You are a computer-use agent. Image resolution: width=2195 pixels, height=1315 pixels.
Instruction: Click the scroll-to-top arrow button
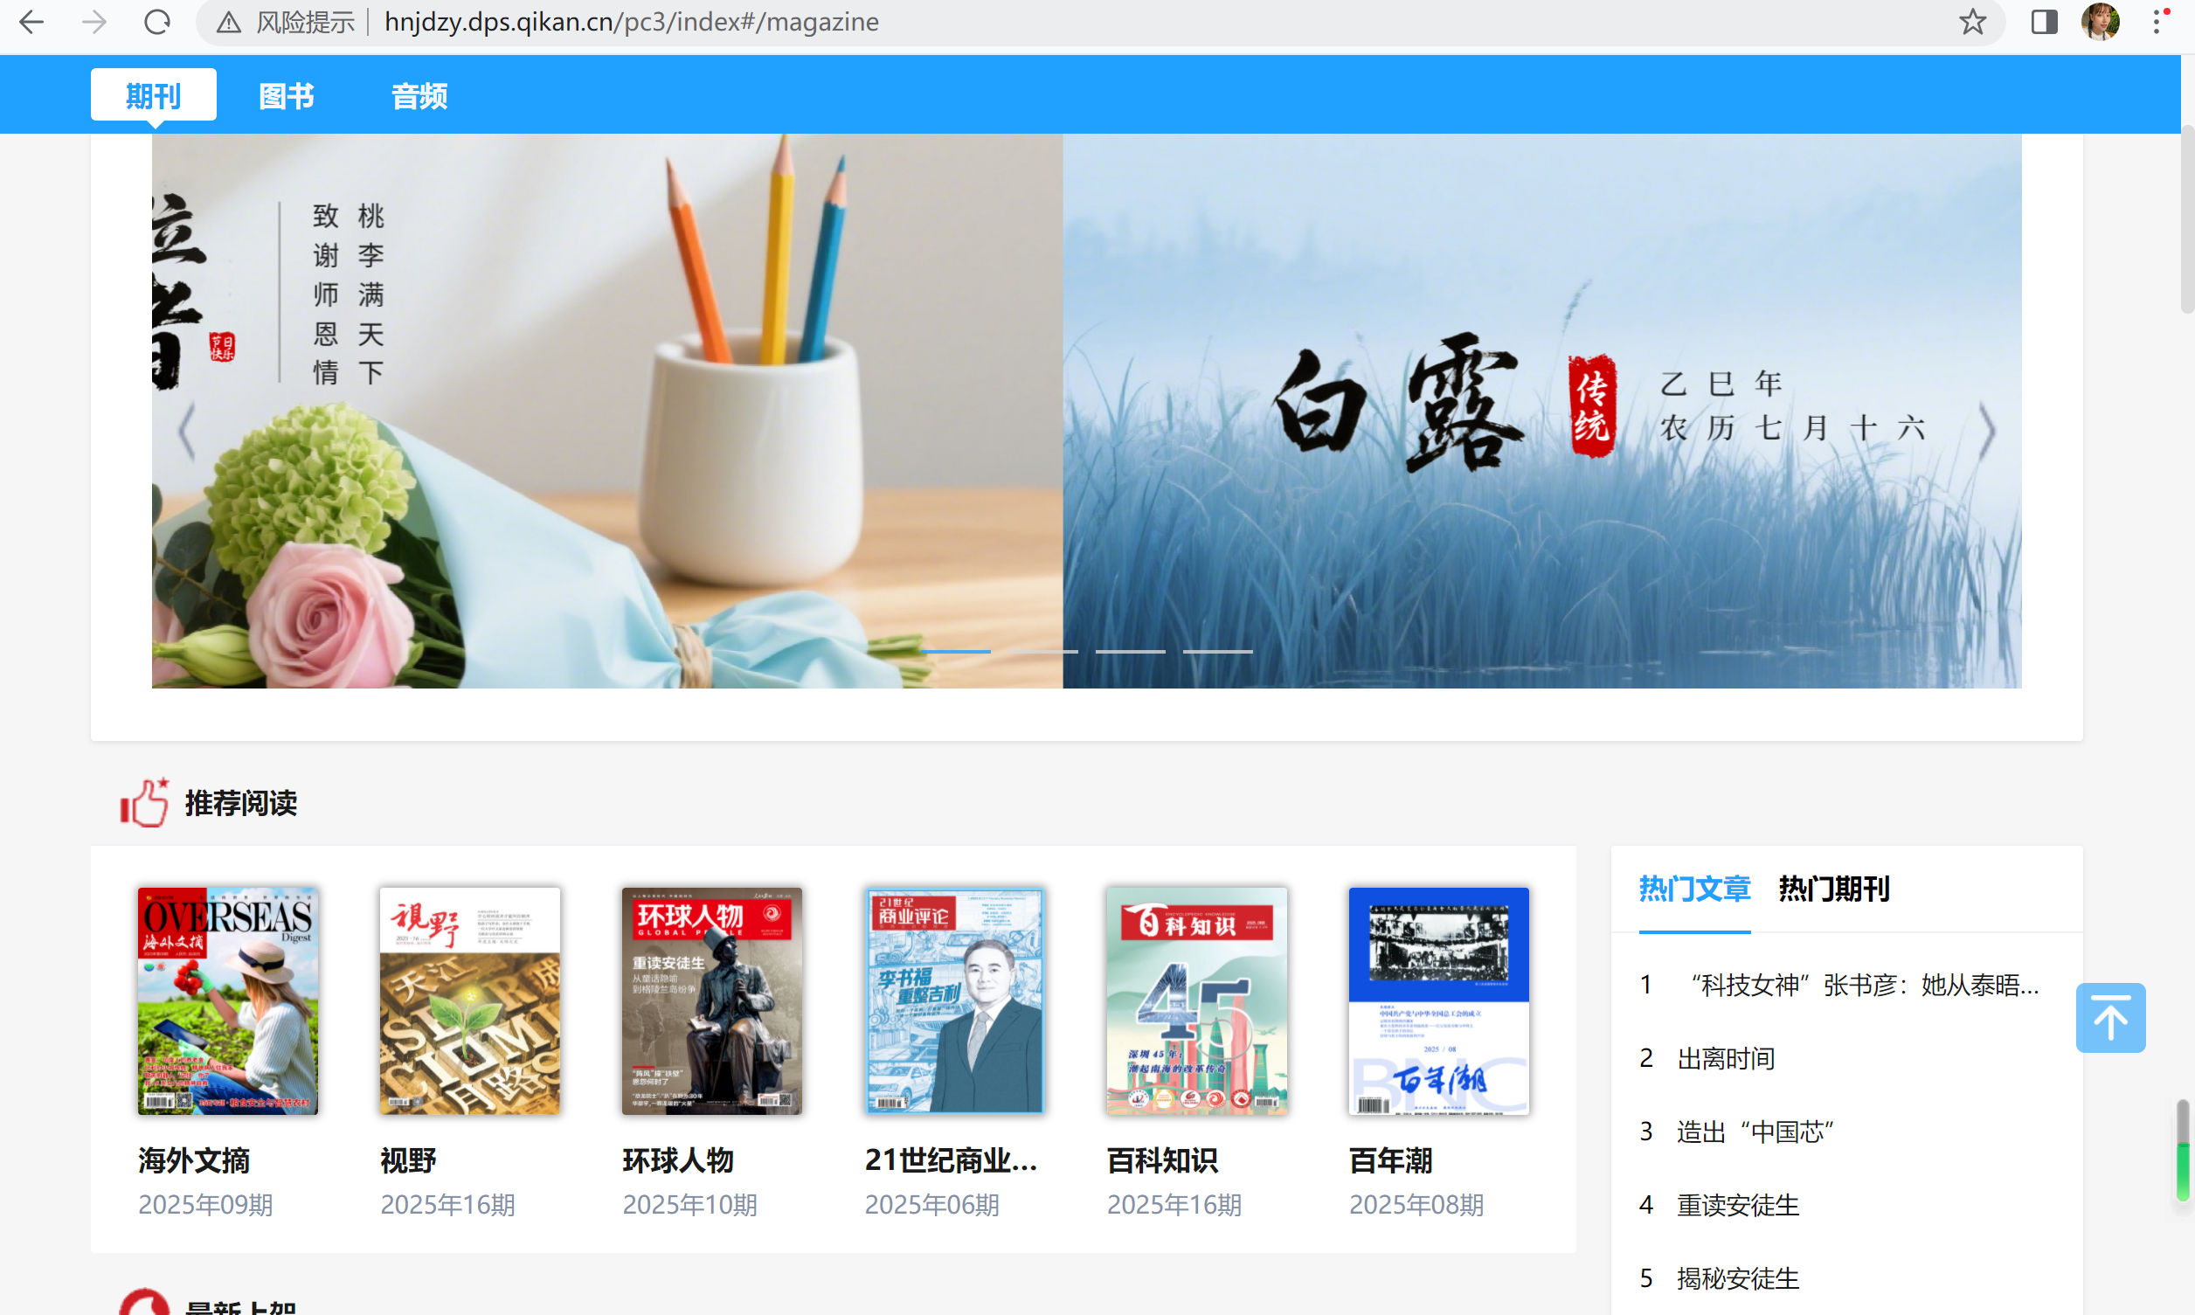[2110, 1018]
